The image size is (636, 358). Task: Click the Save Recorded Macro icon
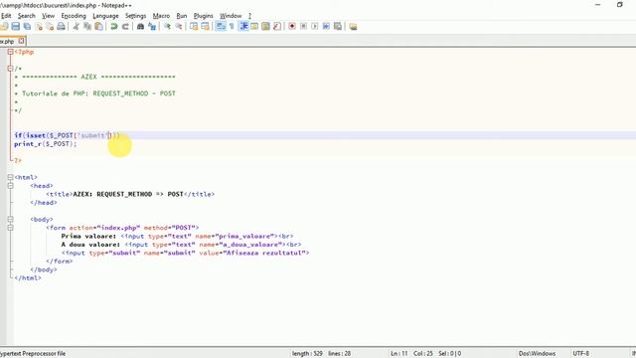338,27
